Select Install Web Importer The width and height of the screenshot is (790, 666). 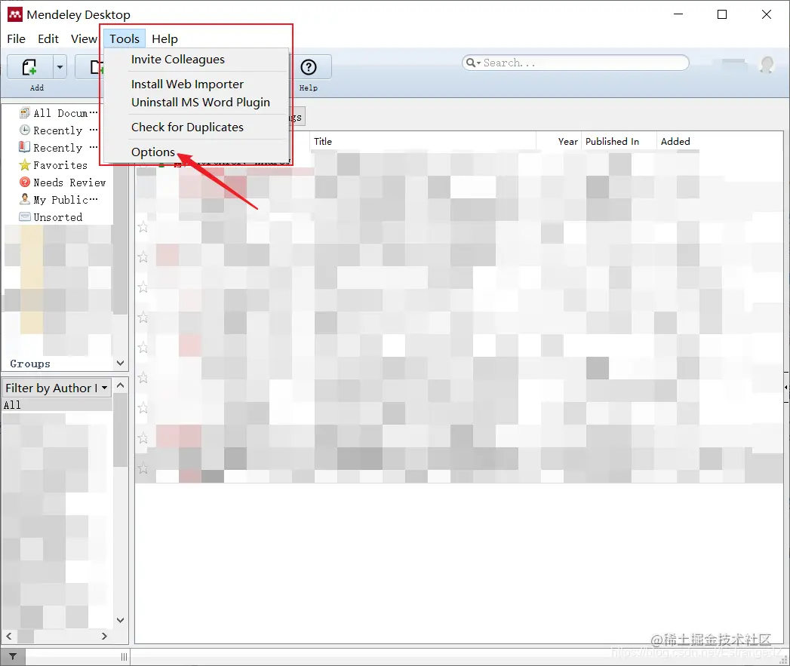(x=187, y=84)
